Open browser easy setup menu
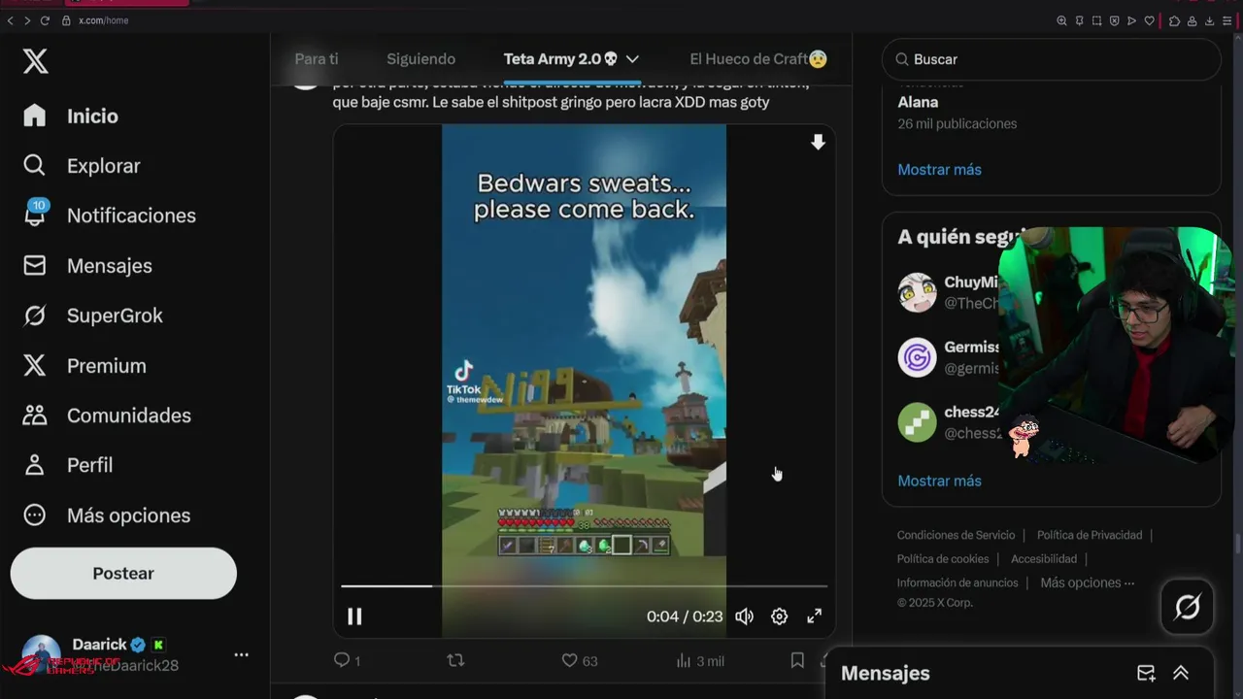The width and height of the screenshot is (1243, 699). (1227, 20)
